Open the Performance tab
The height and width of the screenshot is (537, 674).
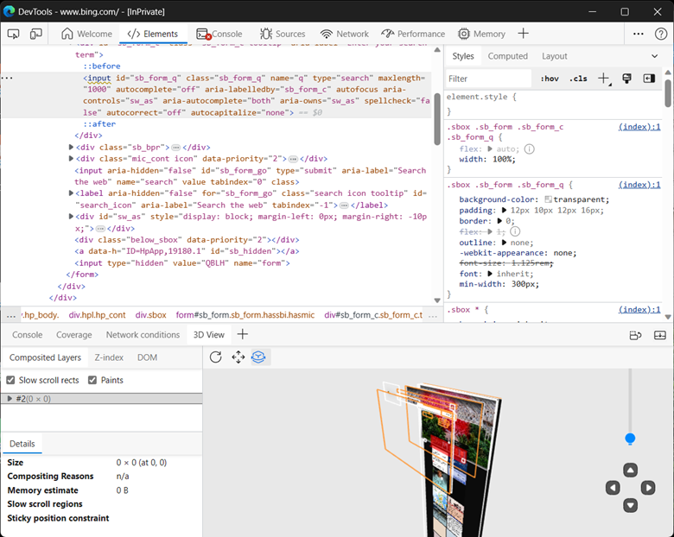coord(413,34)
